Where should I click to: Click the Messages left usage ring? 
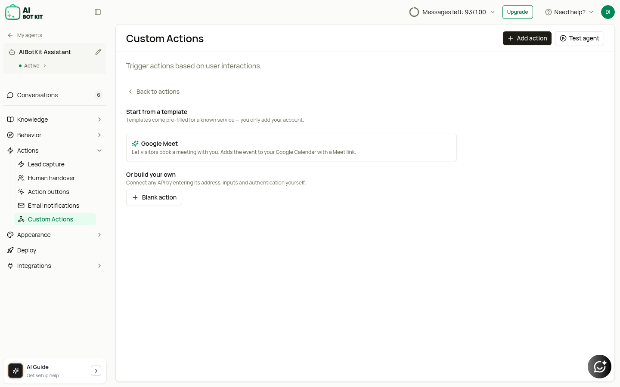pyautogui.click(x=414, y=12)
